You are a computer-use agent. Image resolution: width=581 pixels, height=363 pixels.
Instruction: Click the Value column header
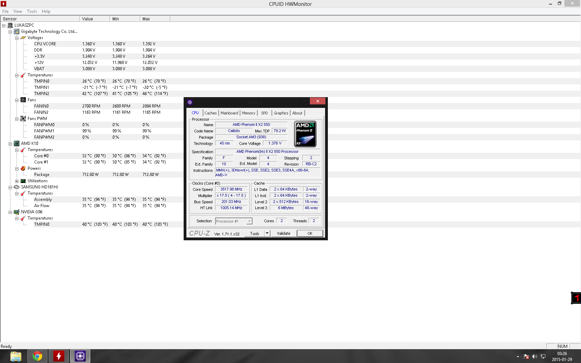[x=95, y=19]
